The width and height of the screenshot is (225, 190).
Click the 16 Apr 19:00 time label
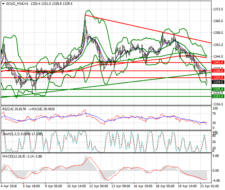143,186
